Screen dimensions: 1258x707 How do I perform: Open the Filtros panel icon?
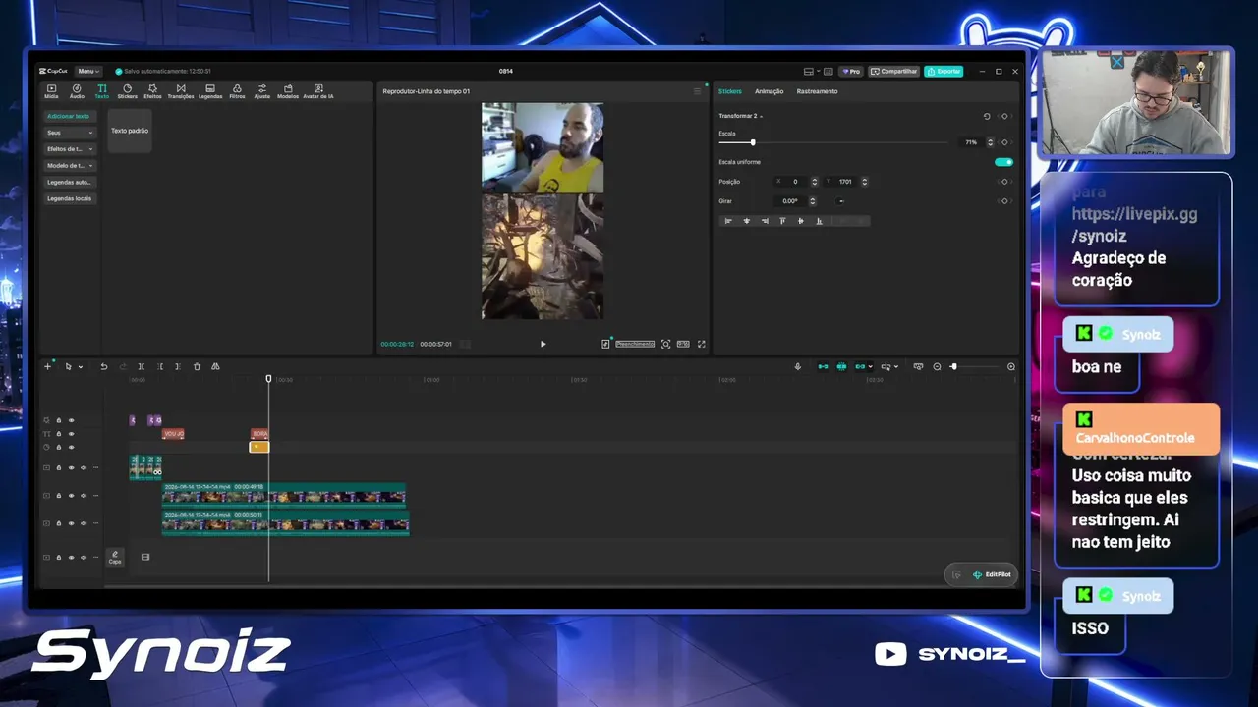click(x=237, y=91)
